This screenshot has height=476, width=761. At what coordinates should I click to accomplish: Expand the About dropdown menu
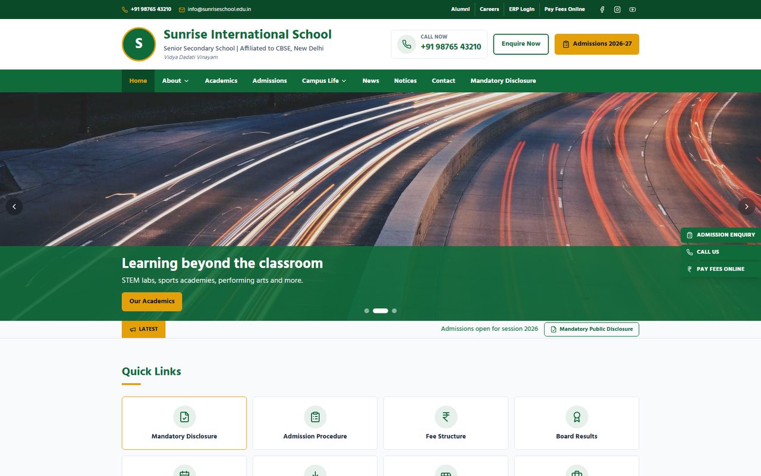click(175, 81)
